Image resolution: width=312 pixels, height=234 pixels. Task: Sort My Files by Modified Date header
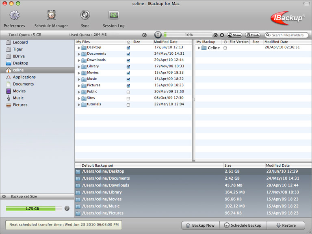tap(172, 42)
